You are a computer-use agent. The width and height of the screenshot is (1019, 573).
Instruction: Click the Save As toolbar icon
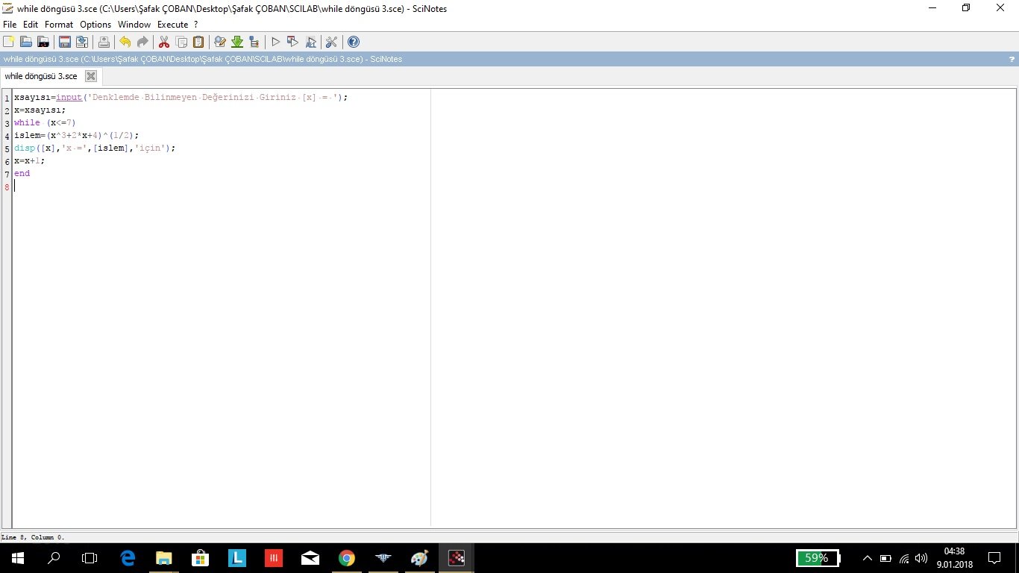coord(82,42)
